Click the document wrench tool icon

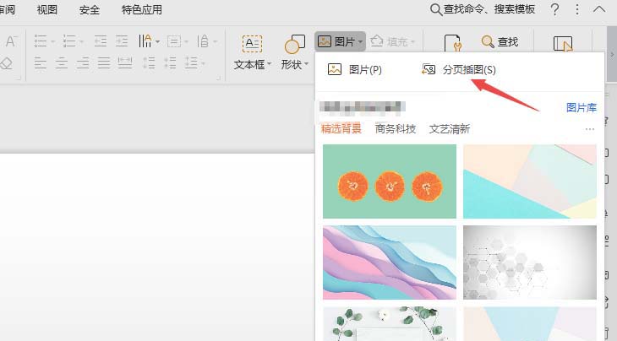452,43
